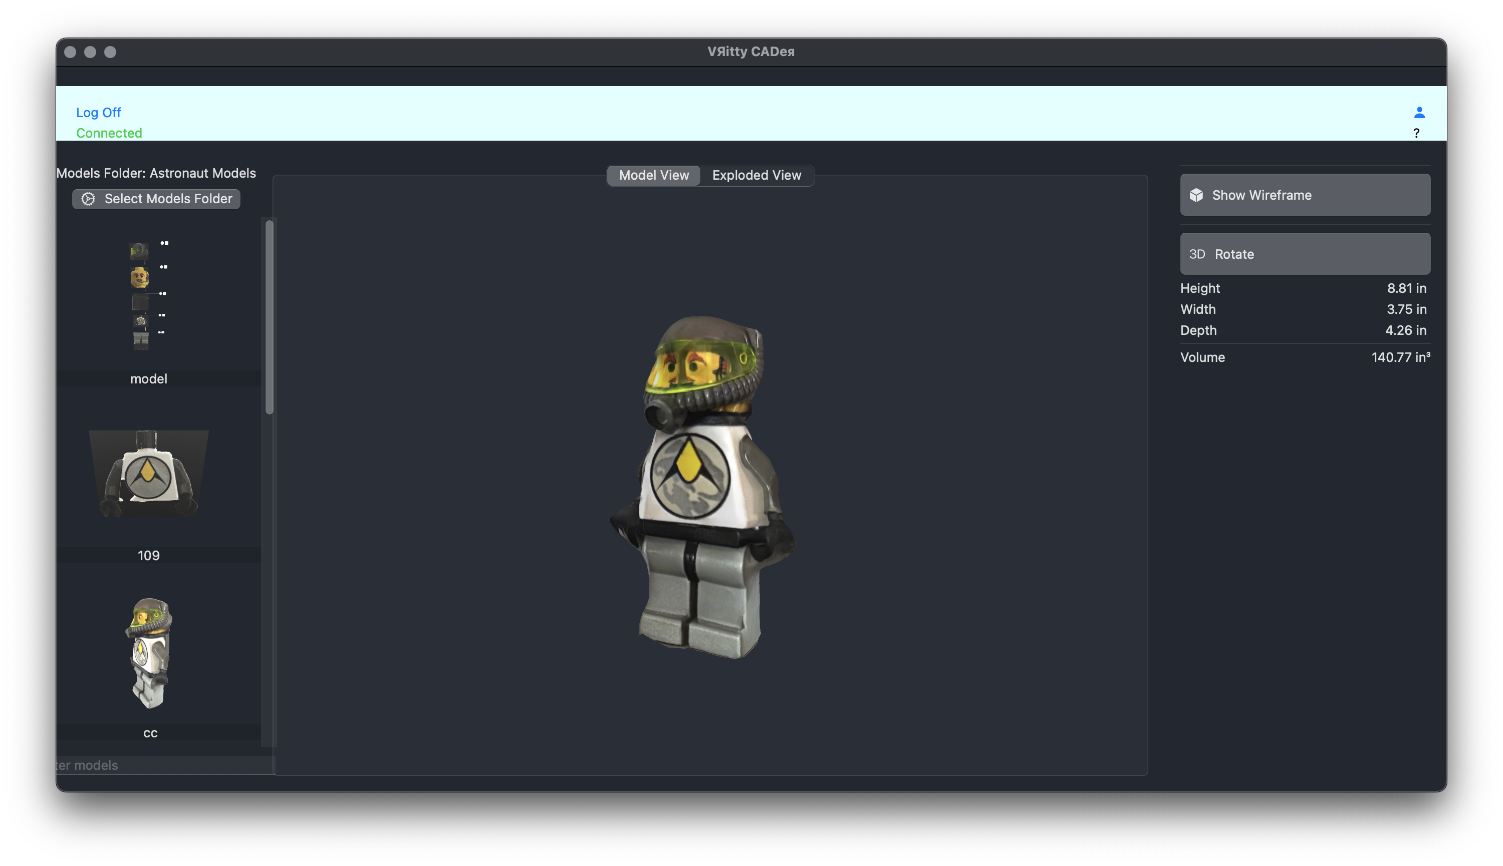Switch to the Model View tab
Image resolution: width=1503 pixels, height=866 pixels.
(653, 176)
